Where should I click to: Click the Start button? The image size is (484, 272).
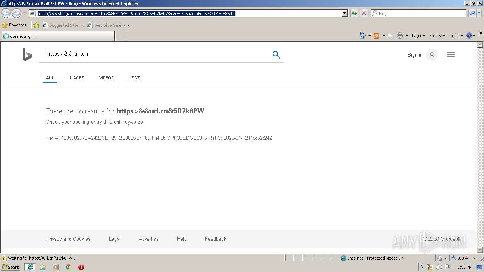10,267
